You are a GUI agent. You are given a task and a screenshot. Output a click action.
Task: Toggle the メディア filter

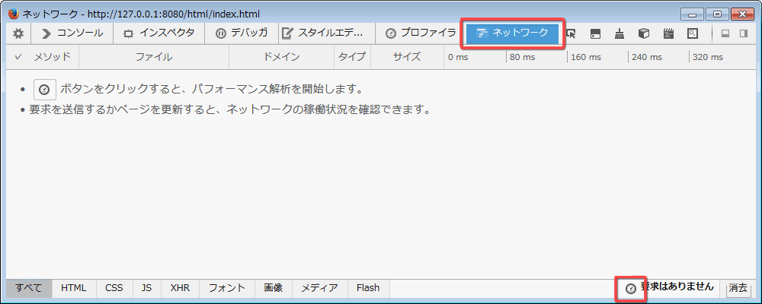(320, 288)
